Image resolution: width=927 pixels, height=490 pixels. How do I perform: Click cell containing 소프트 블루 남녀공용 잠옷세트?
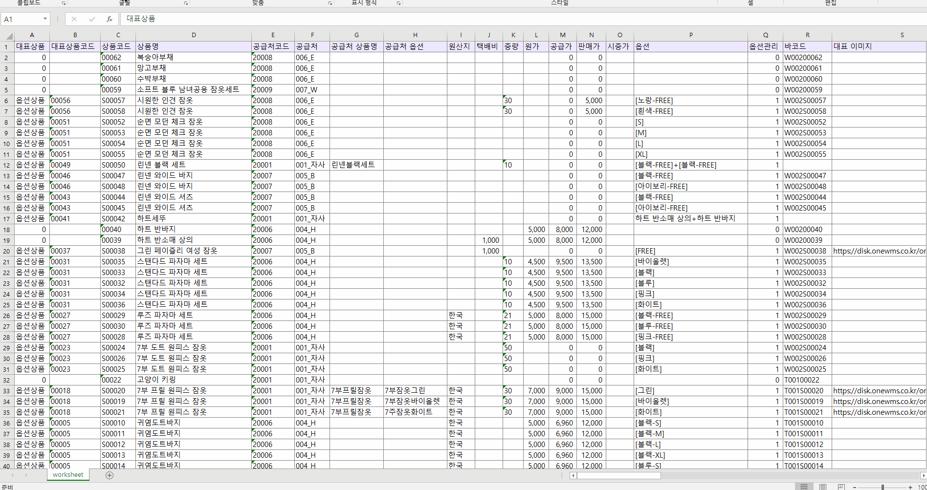pyautogui.click(x=194, y=89)
